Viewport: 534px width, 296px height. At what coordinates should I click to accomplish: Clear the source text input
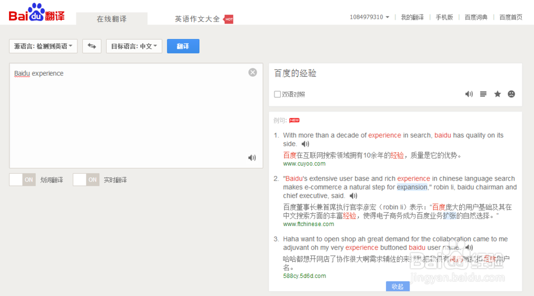coord(253,72)
